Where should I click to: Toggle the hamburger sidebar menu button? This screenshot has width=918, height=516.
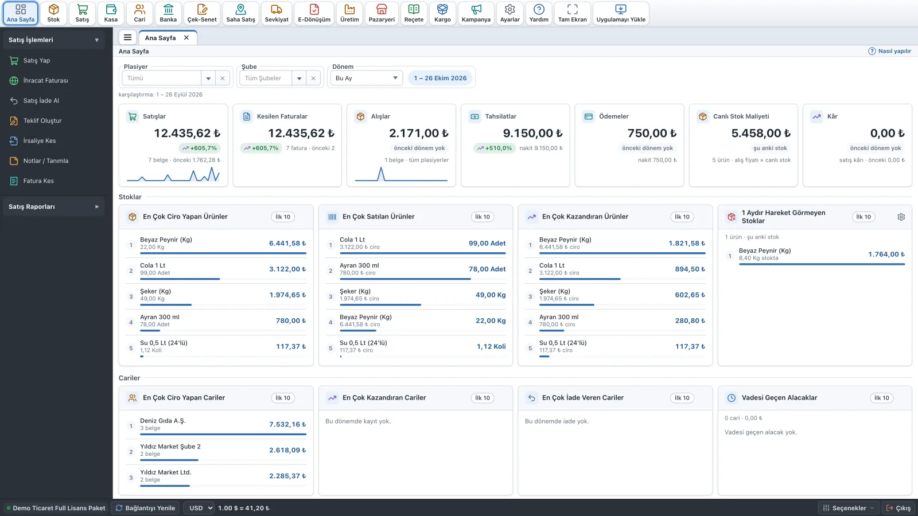[127, 37]
